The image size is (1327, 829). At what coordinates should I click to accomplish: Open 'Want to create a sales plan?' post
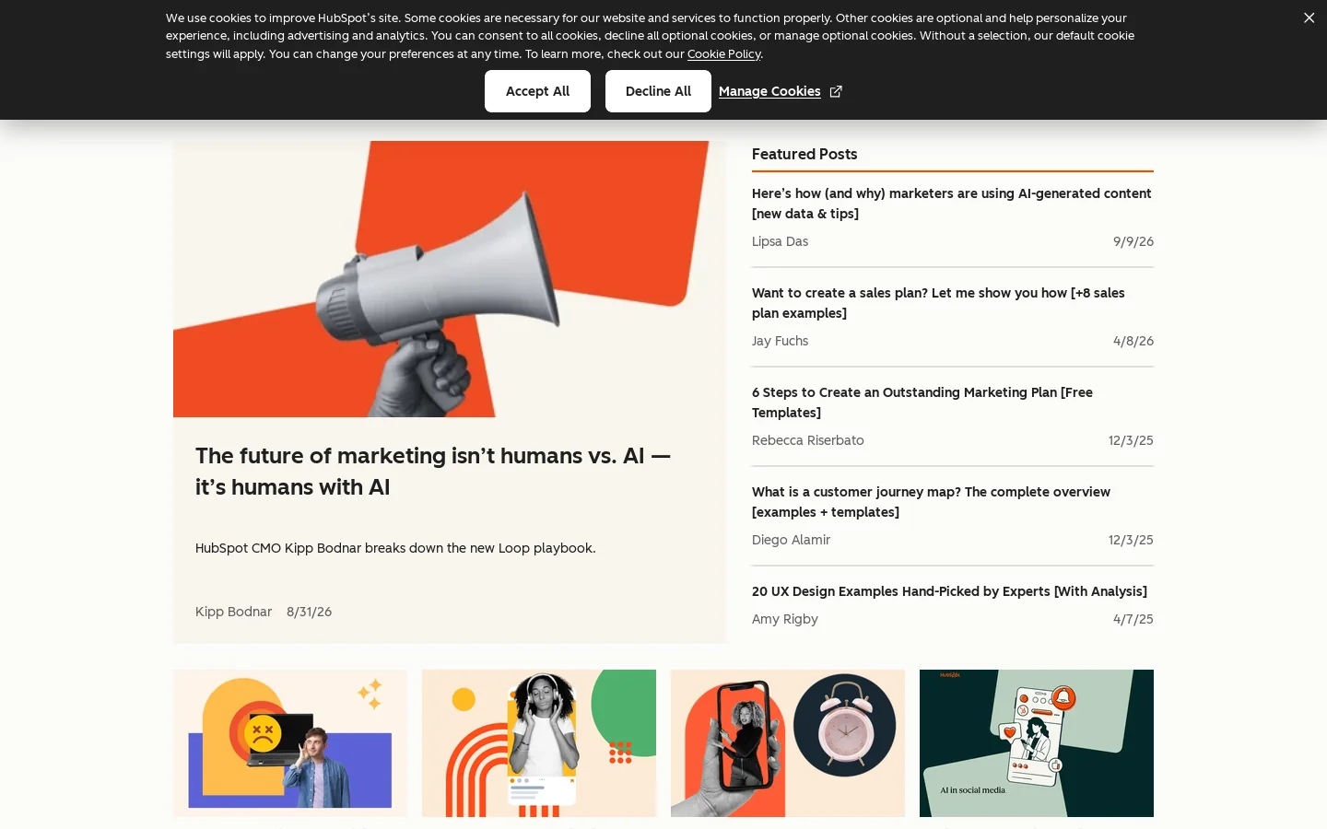click(x=938, y=303)
